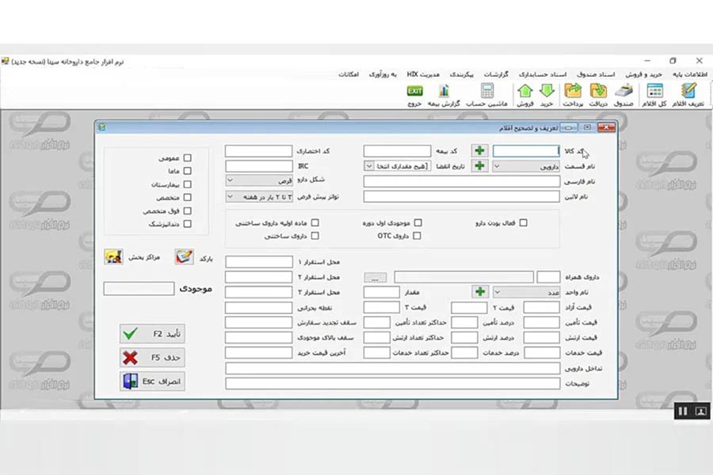Enable the فعال بودن دارو checkbox
This screenshot has width=713, height=475.
(x=524, y=222)
